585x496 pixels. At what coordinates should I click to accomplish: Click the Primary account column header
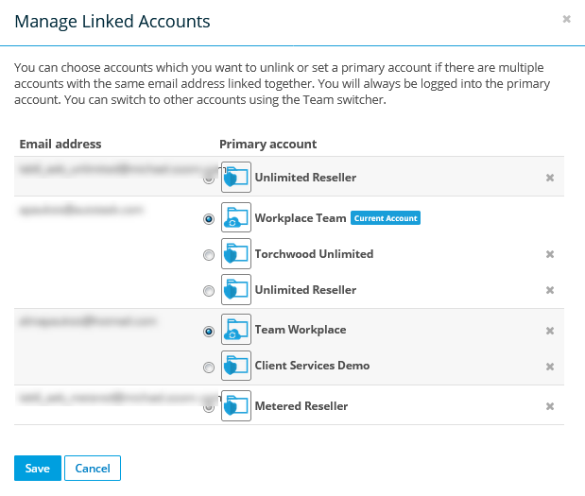tap(267, 145)
